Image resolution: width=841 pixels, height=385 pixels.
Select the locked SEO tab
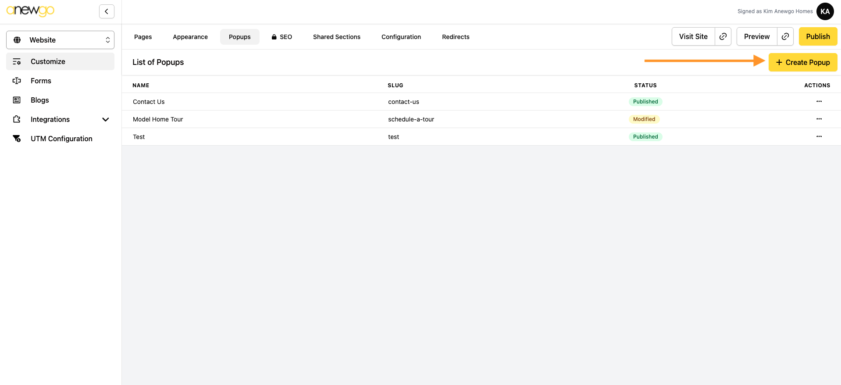click(x=282, y=37)
